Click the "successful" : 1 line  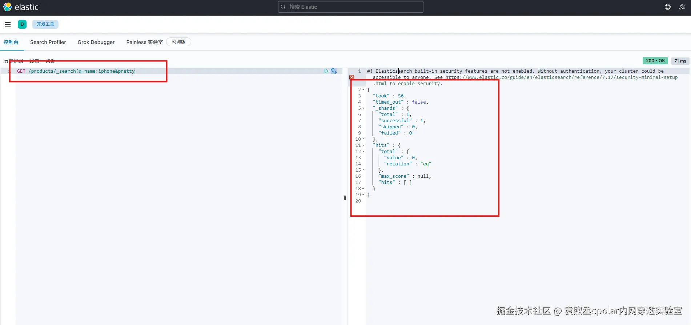click(x=402, y=121)
